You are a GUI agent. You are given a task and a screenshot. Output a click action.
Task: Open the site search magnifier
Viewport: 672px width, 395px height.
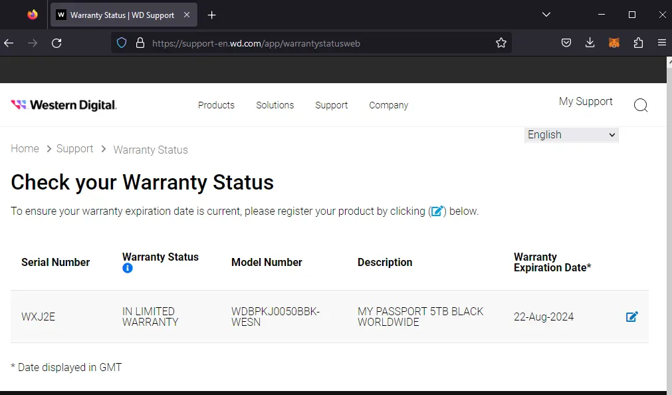[641, 105]
